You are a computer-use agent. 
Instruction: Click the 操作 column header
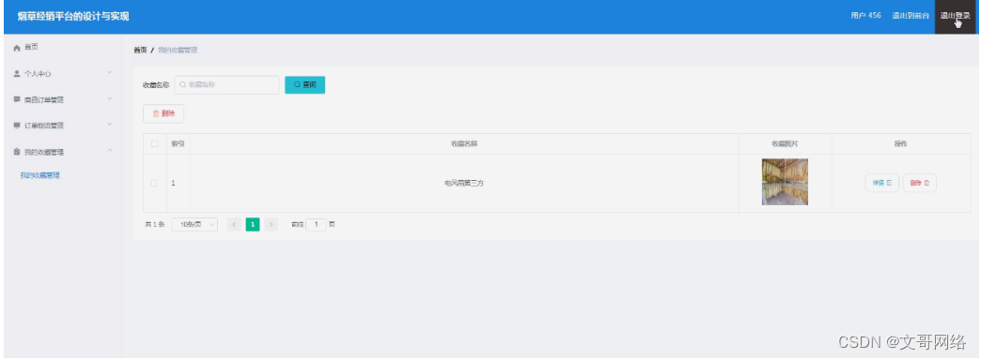tap(901, 143)
